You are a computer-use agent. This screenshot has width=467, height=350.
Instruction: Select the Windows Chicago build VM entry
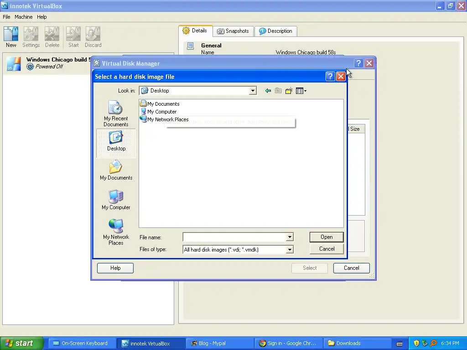point(47,63)
